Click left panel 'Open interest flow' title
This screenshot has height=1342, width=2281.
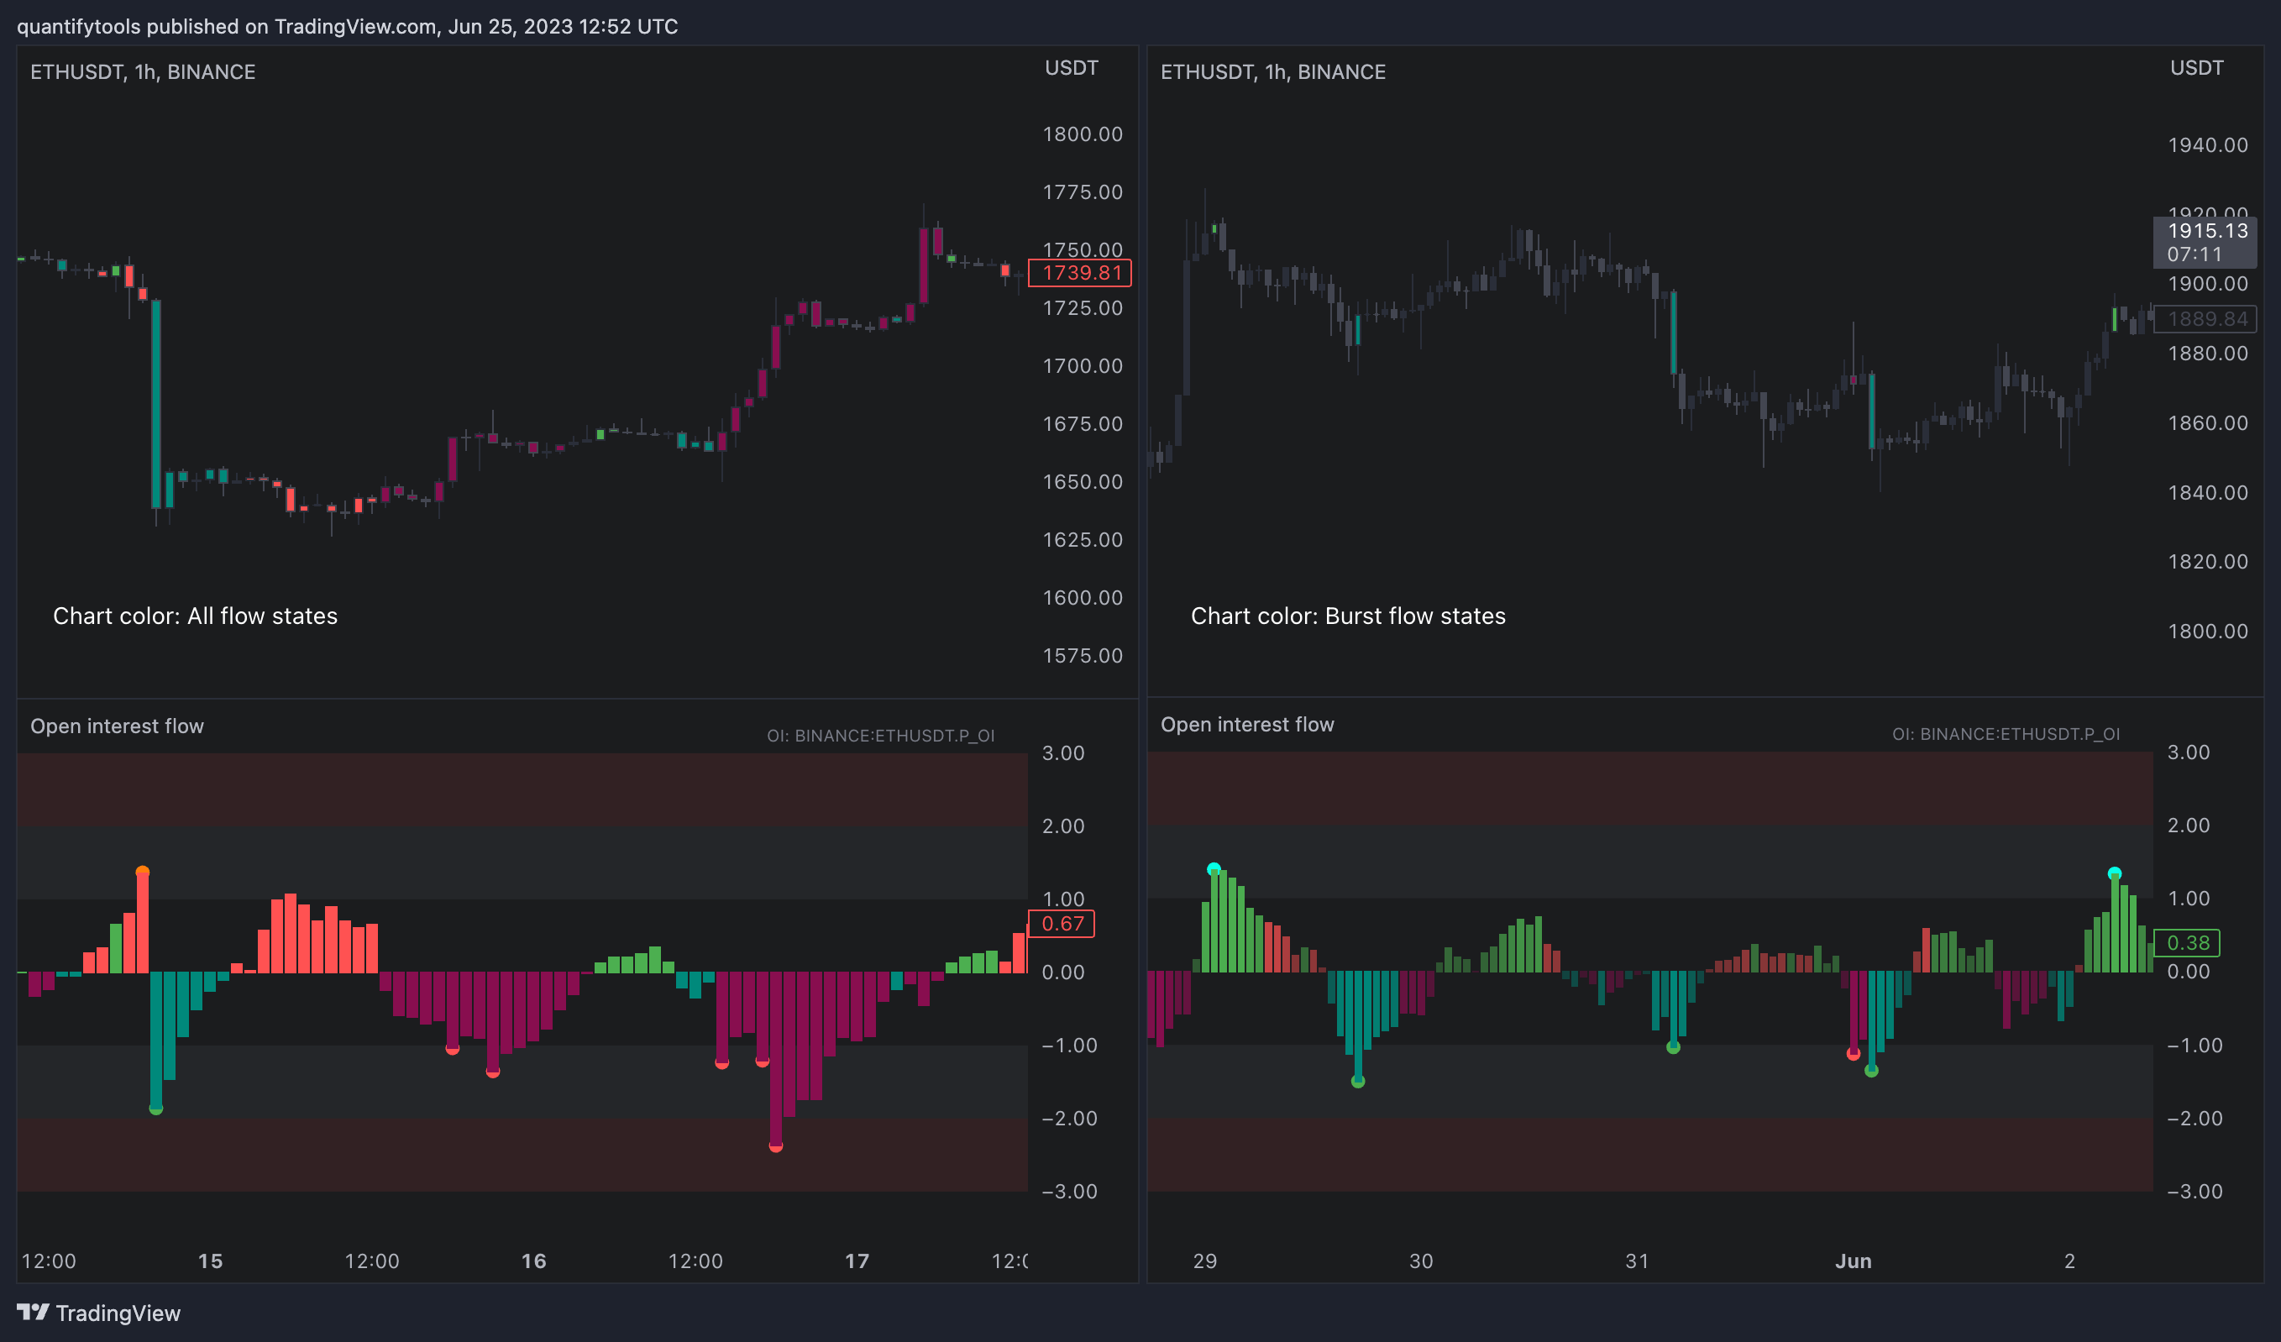(x=118, y=726)
